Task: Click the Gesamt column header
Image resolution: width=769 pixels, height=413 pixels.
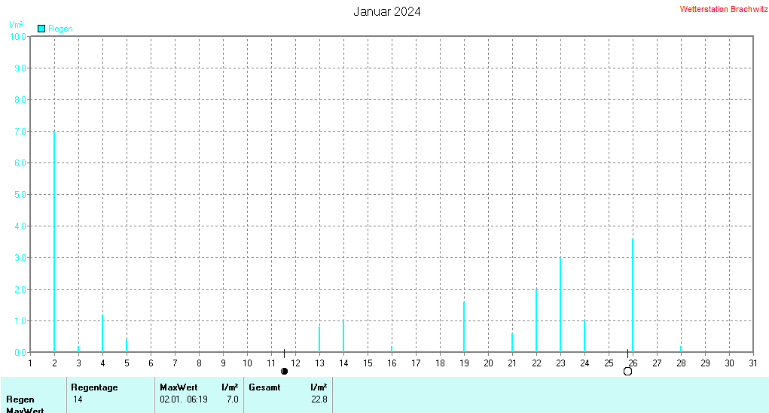Action: pos(264,387)
